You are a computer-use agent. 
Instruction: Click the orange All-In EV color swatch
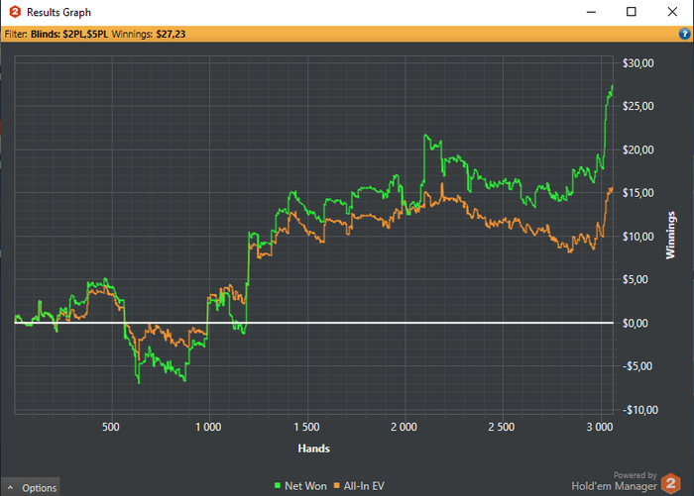point(337,485)
